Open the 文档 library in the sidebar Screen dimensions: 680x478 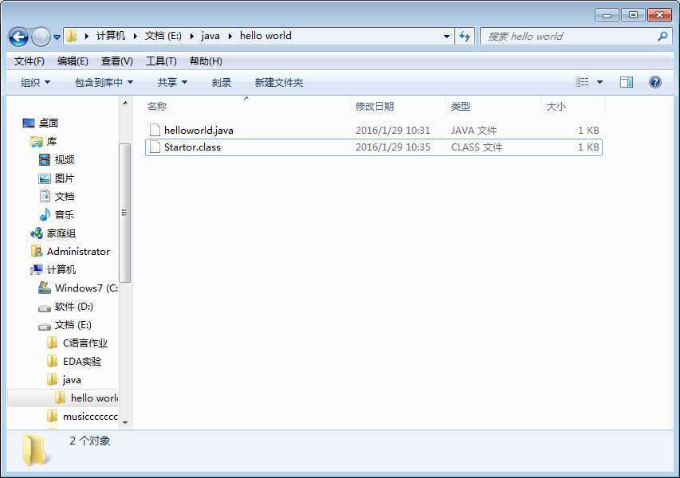coord(57,196)
